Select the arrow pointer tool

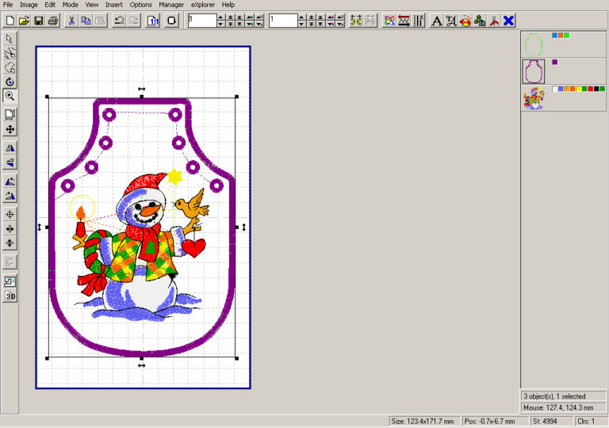(x=10, y=39)
